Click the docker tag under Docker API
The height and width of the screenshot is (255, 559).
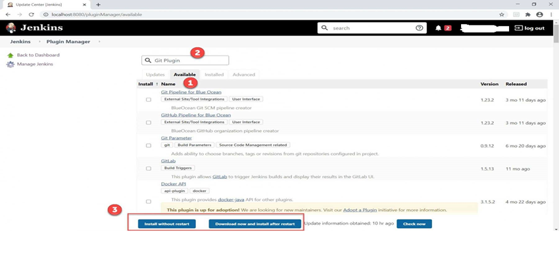click(x=199, y=191)
